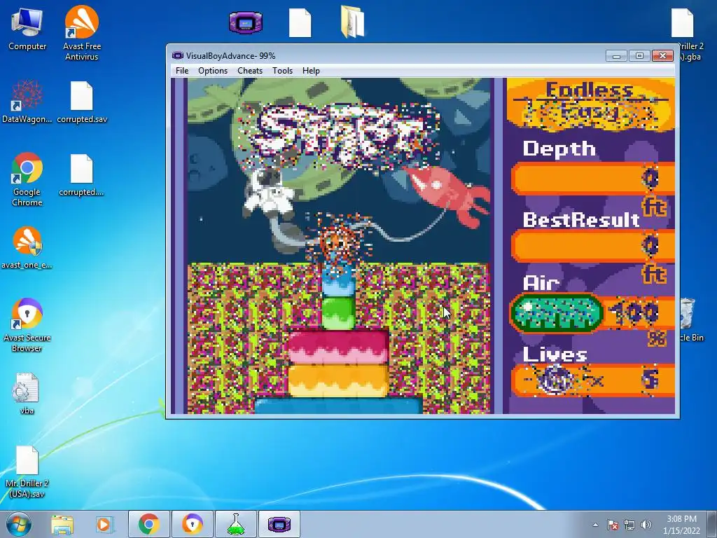Viewport: 717px width, 538px height.
Task: Open the Windows Start menu
Action: 19,524
